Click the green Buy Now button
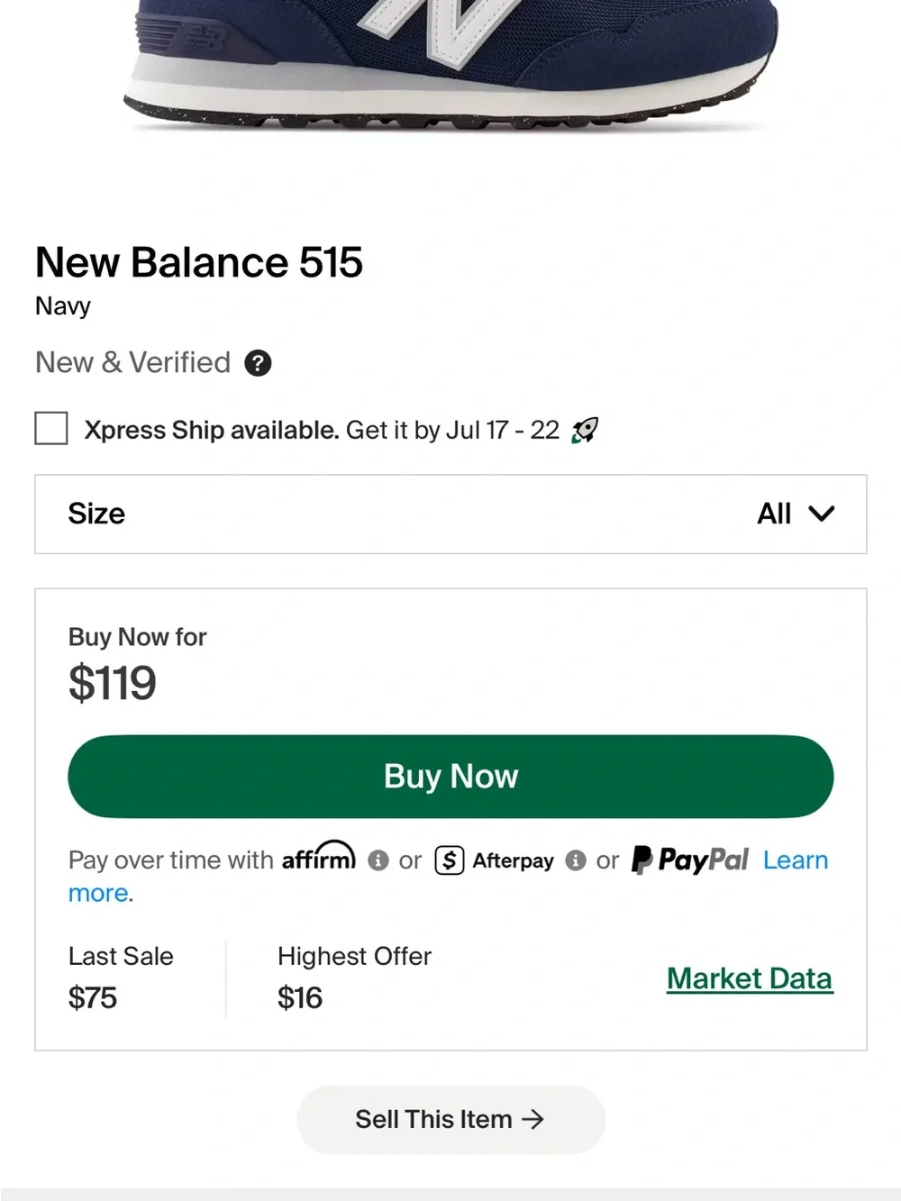901x1201 pixels. 450,777
